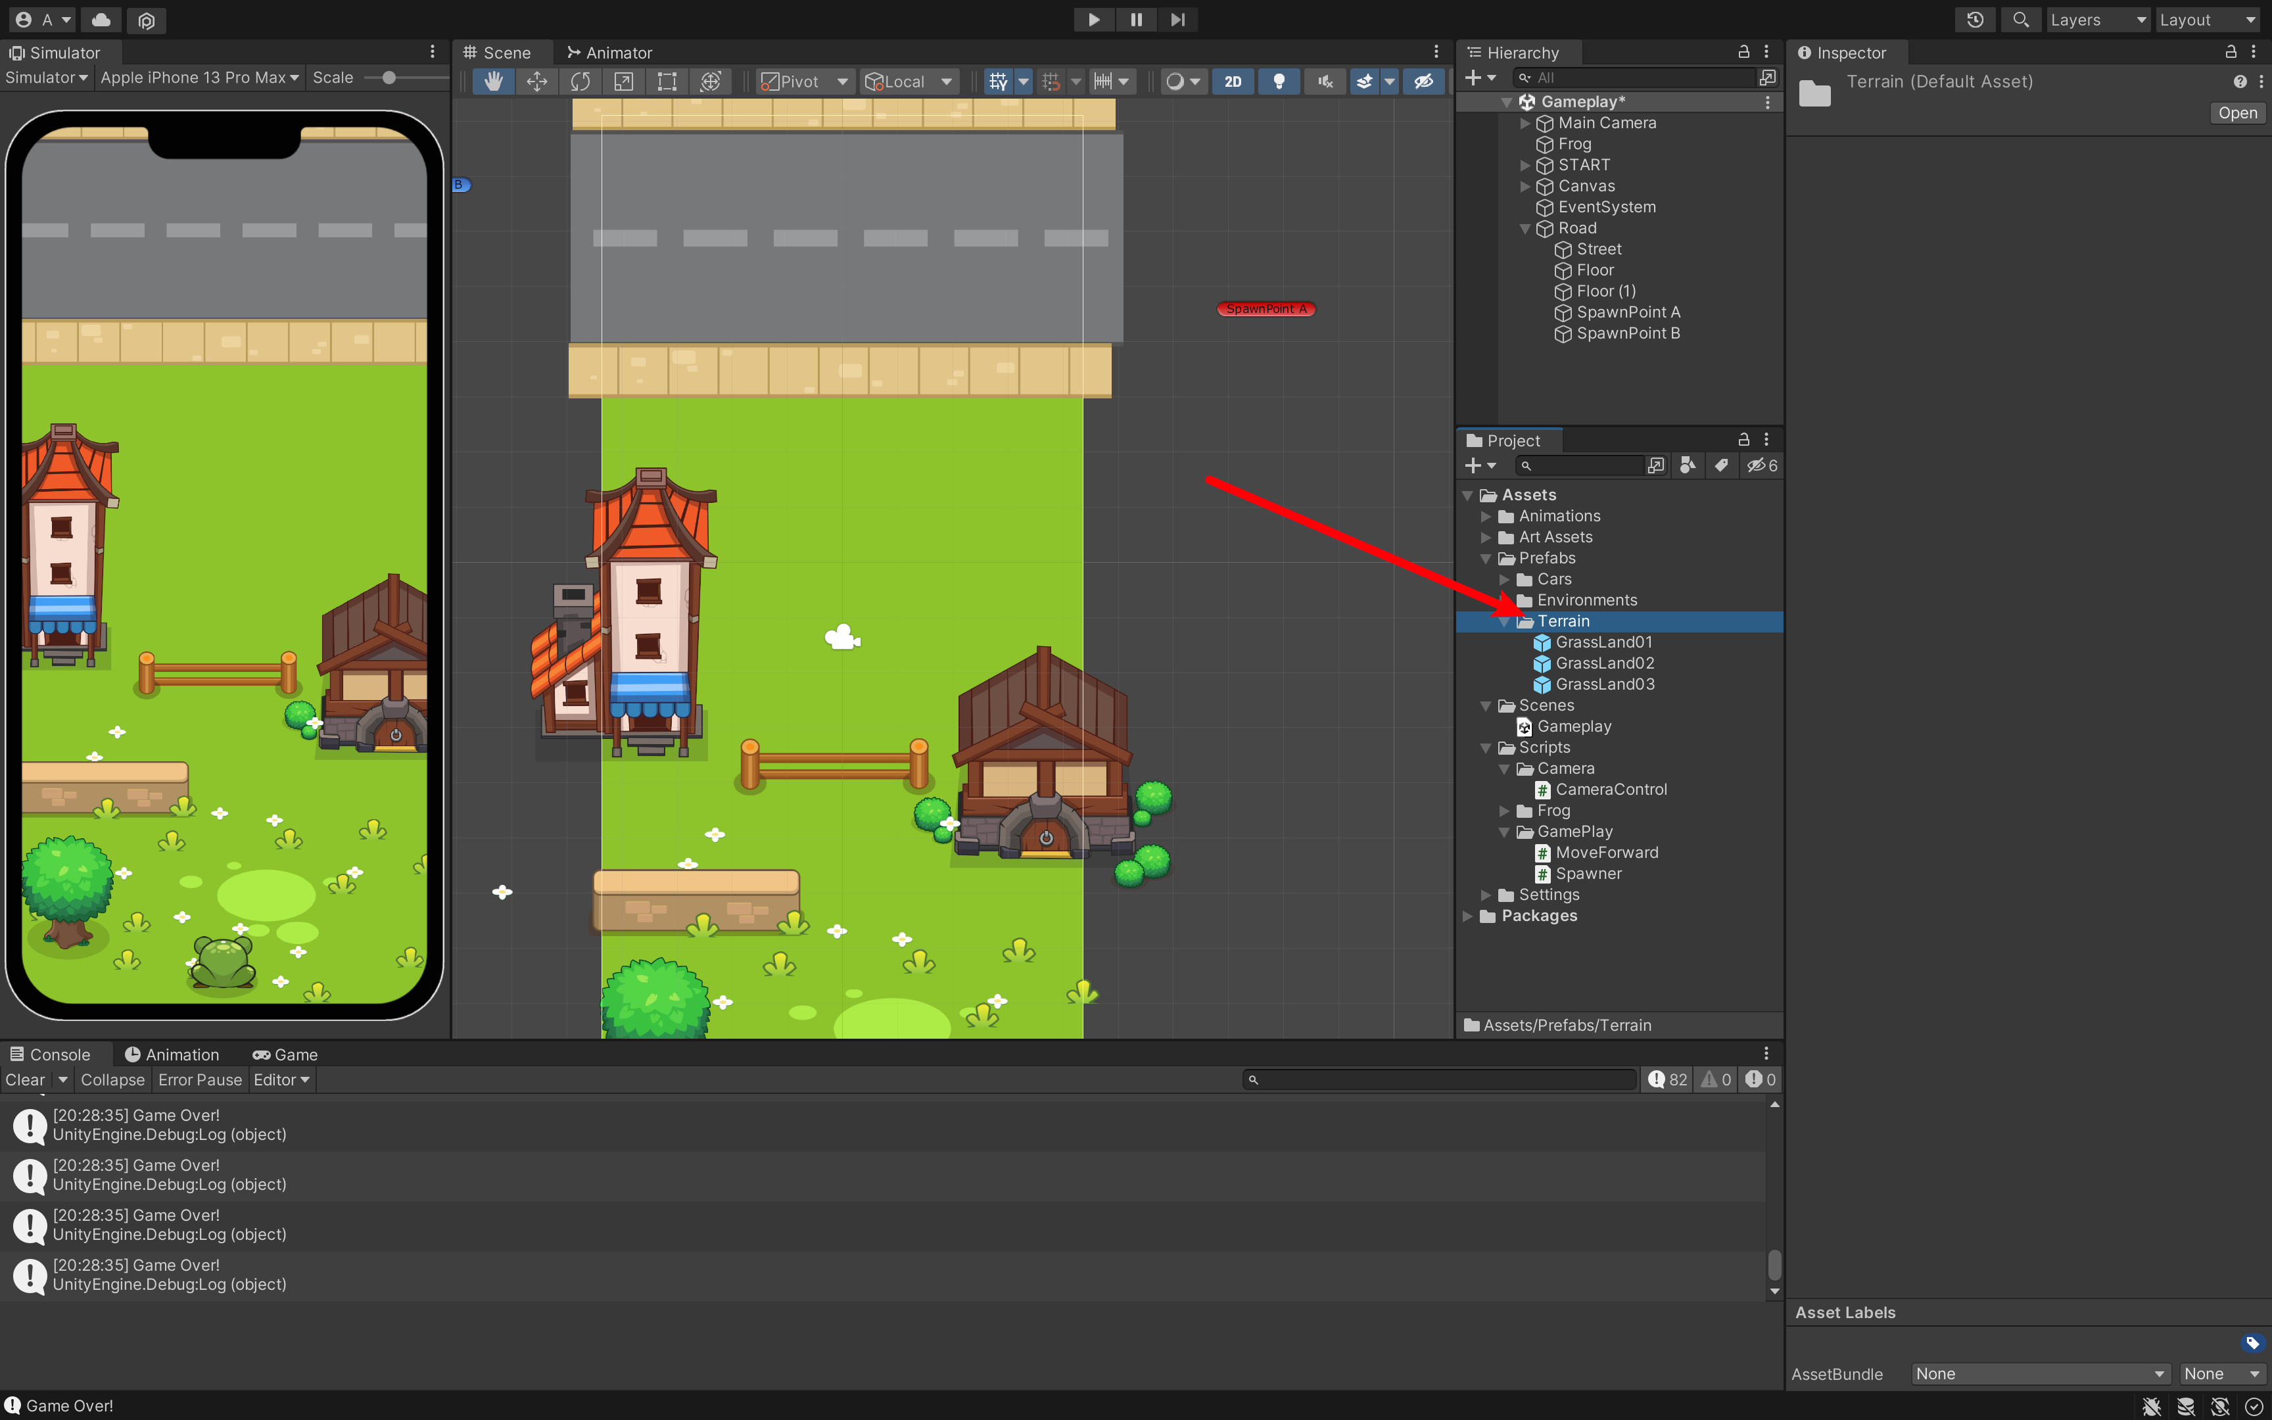Clear the console log

(x=26, y=1080)
